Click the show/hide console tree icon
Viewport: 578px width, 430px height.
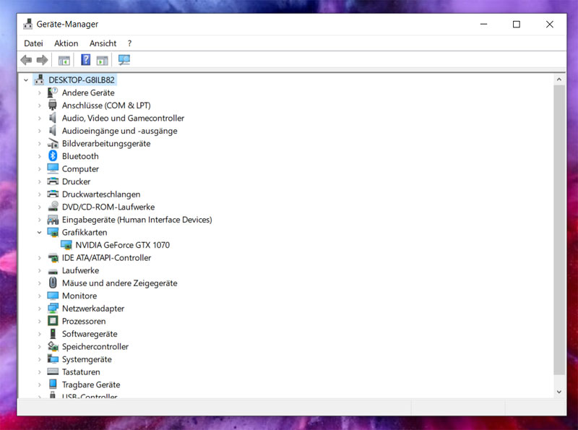(x=64, y=60)
